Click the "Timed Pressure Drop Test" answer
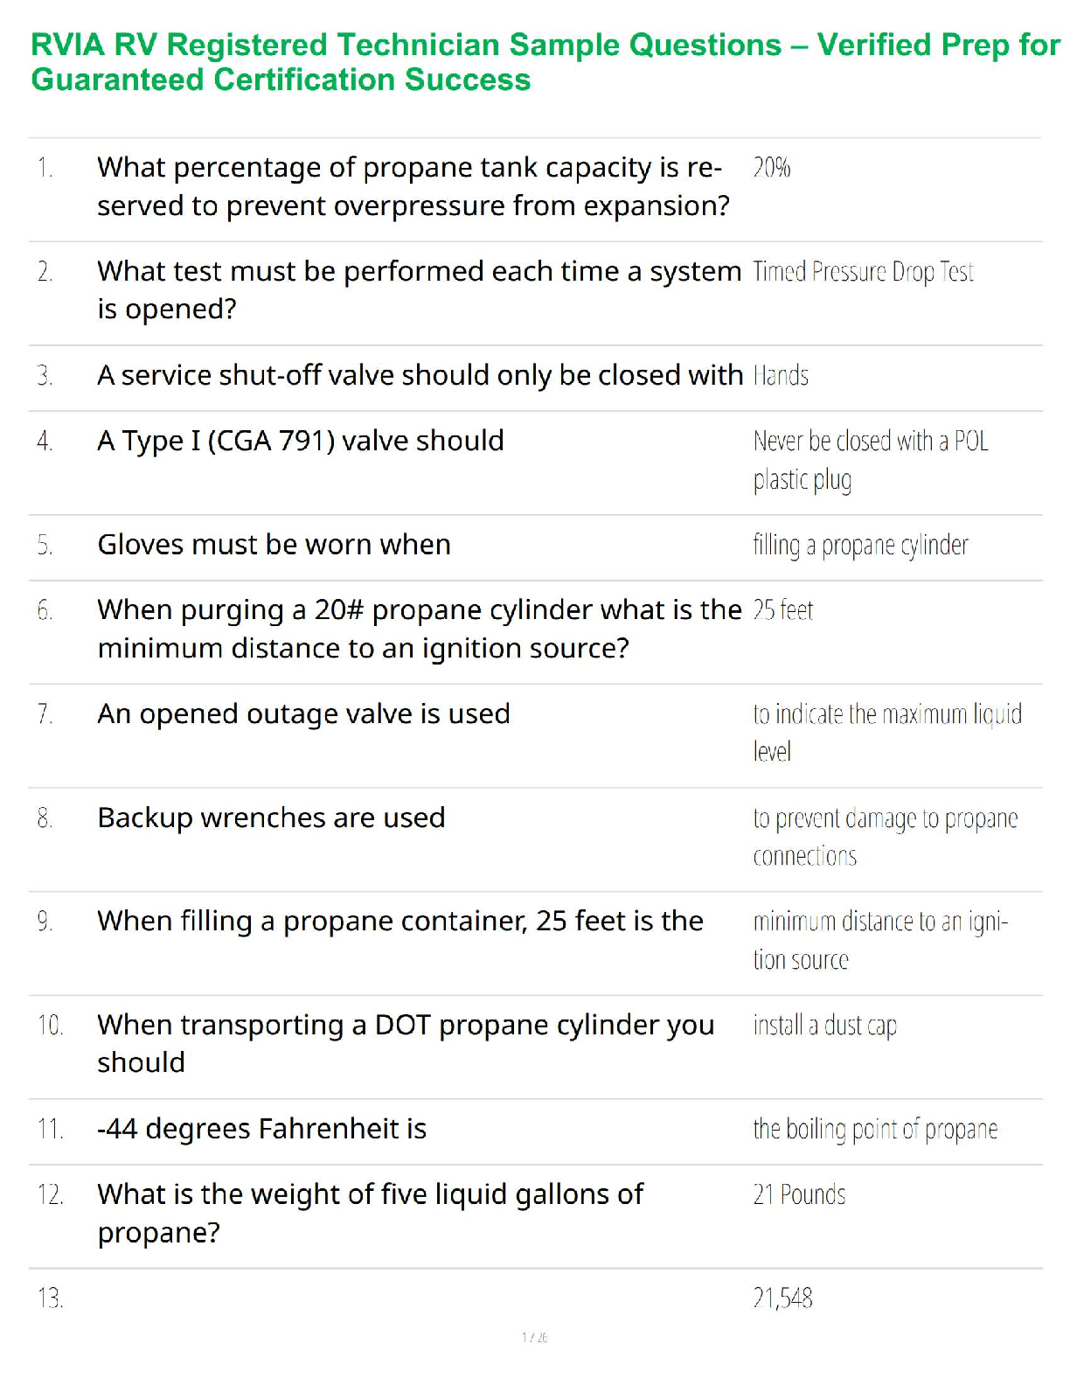 [863, 272]
